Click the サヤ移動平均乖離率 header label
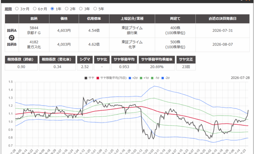254x154 pixels. point(157,59)
